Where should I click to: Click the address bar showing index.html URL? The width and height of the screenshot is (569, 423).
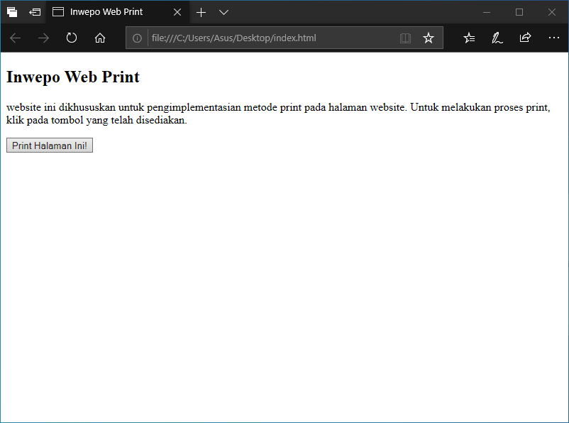click(x=270, y=38)
